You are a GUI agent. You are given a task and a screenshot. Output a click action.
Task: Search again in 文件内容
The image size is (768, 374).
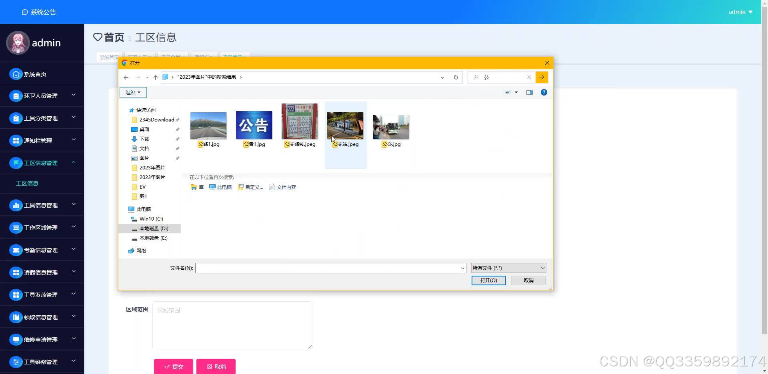pos(283,187)
